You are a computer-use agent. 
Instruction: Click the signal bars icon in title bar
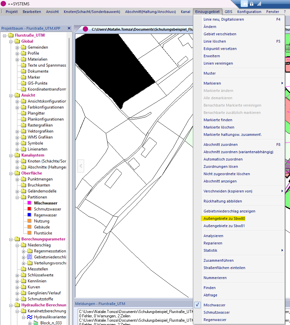[x=259, y=4]
